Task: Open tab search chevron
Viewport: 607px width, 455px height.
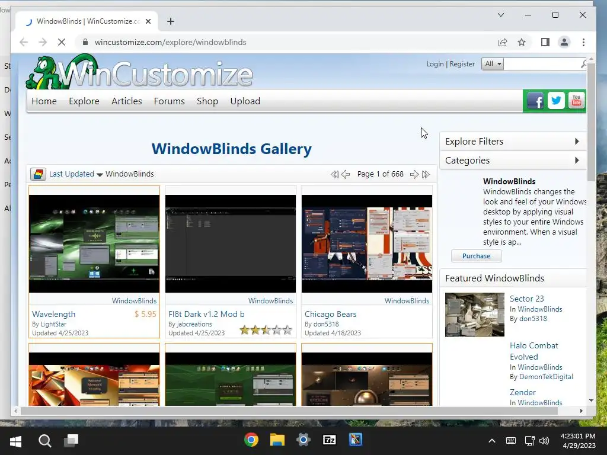Action: (500, 15)
